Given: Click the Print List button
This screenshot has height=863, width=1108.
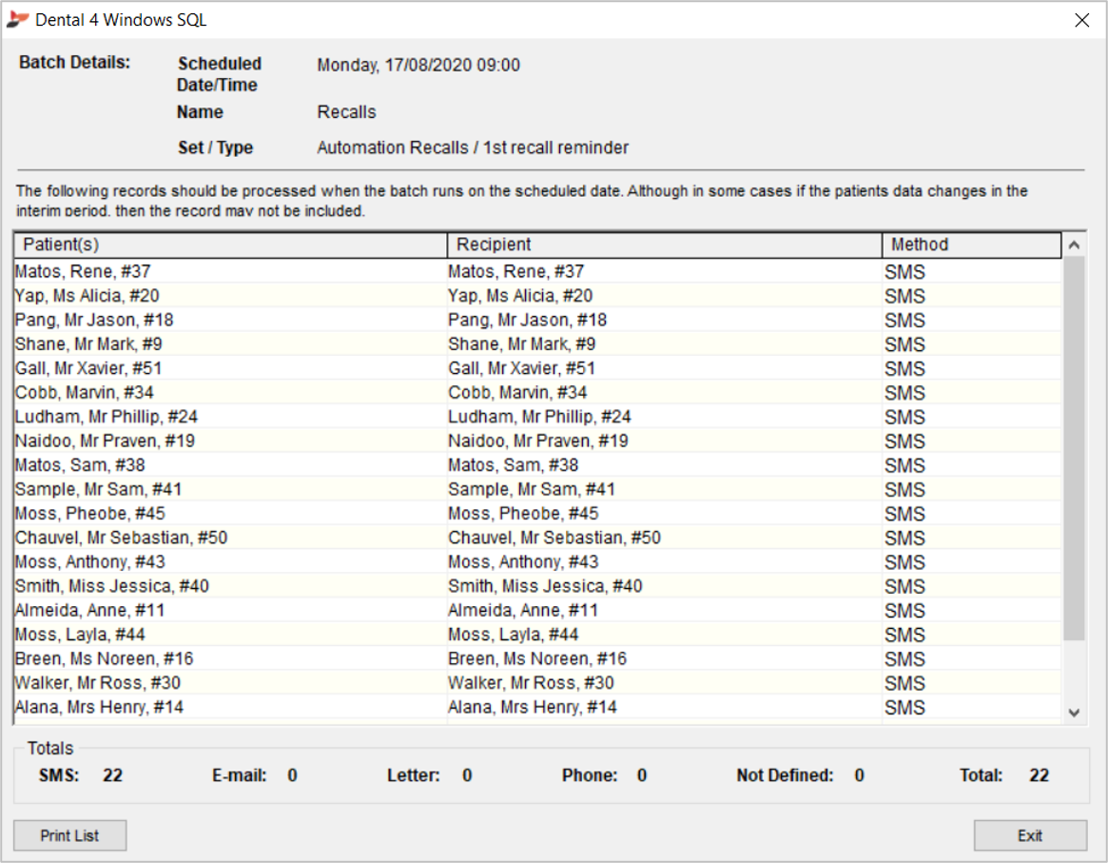Looking at the screenshot, I should pyautogui.click(x=70, y=835).
